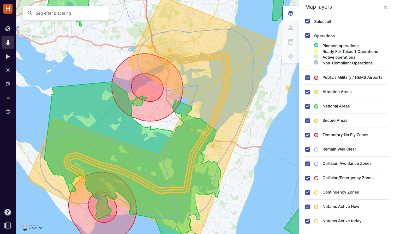Click the Collision Avoidance Zones label

pyautogui.click(x=347, y=164)
